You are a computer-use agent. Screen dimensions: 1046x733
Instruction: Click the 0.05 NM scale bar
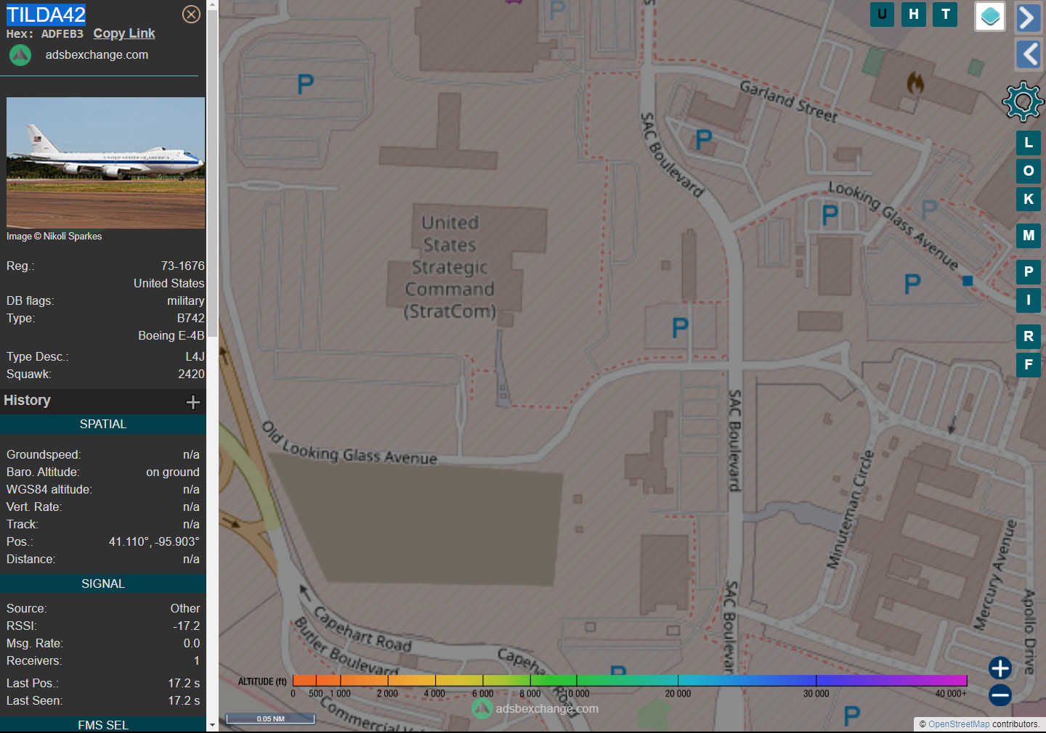[270, 718]
